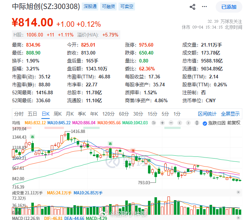This screenshot has width=247, height=220.
Task: Move the chart left with the left chevron
Action: click(x=180, y=123)
